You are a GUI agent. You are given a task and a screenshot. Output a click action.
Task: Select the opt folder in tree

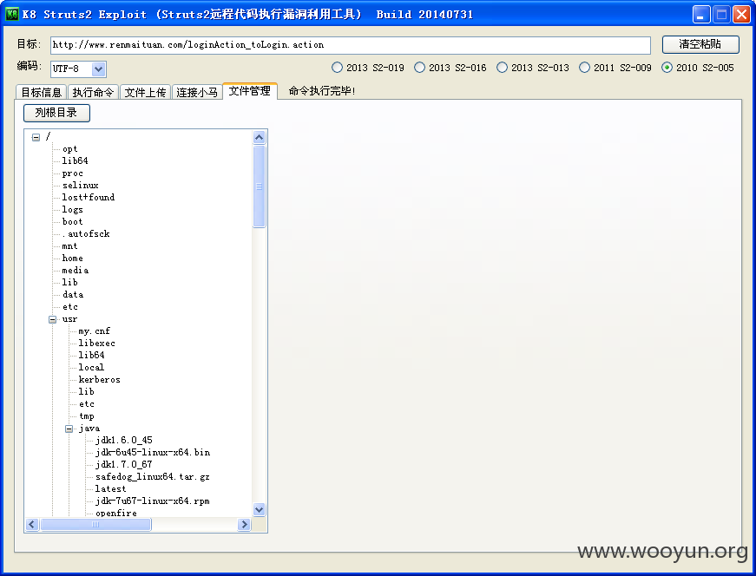pyautogui.click(x=70, y=149)
